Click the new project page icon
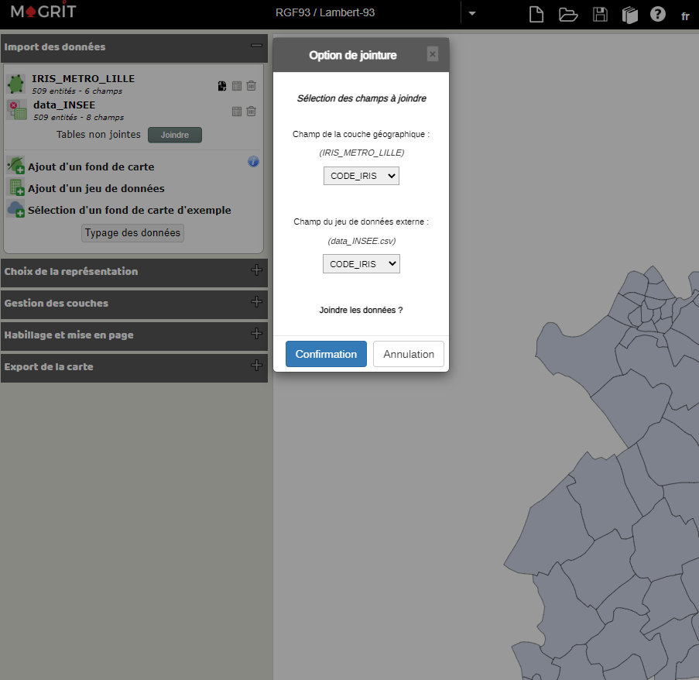The width and height of the screenshot is (699, 680). coord(536,14)
